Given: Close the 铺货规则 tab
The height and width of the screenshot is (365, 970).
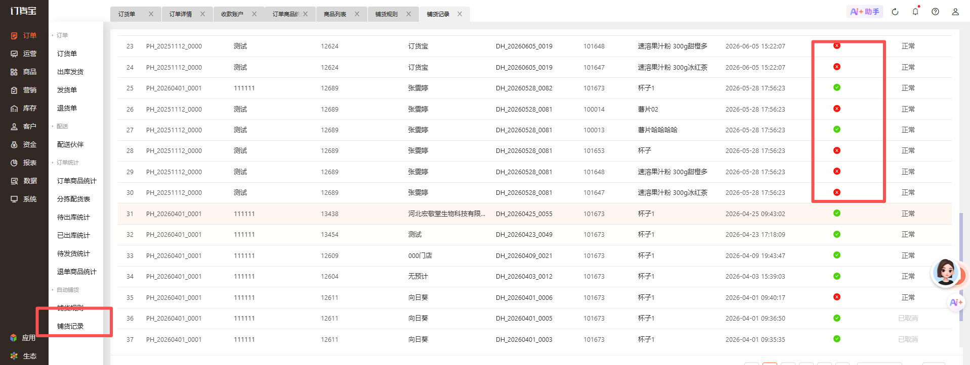Looking at the screenshot, I should pos(408,14).
